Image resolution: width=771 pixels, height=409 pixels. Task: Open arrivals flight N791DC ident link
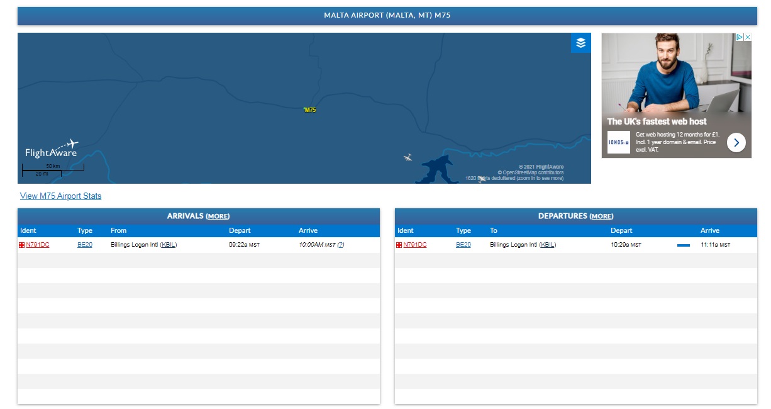click(38, 245)
